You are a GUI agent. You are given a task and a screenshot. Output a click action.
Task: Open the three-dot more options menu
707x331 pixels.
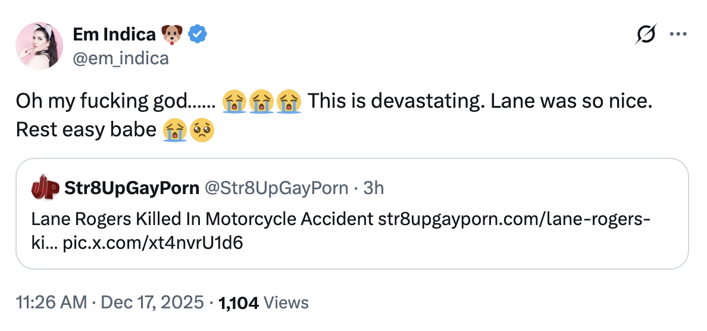[678, 34]
